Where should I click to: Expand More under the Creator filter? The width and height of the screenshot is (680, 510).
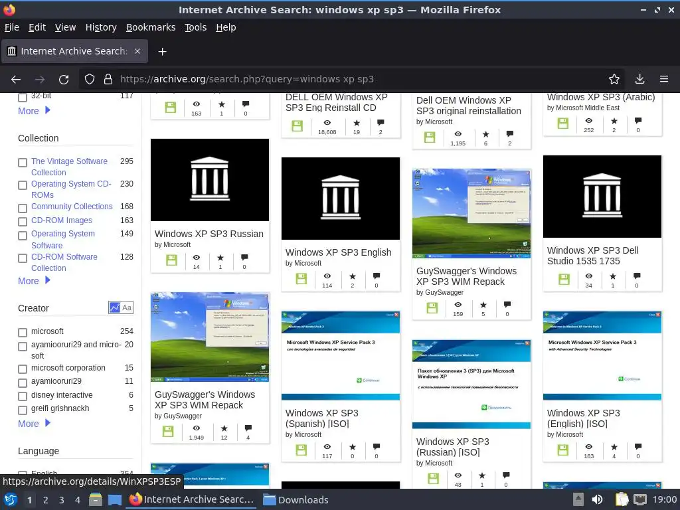35,424
